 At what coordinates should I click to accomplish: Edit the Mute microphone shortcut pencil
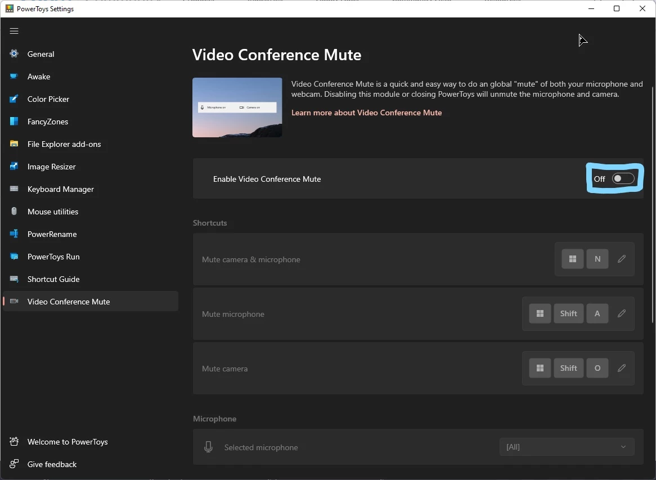click(x=622, y=313)
